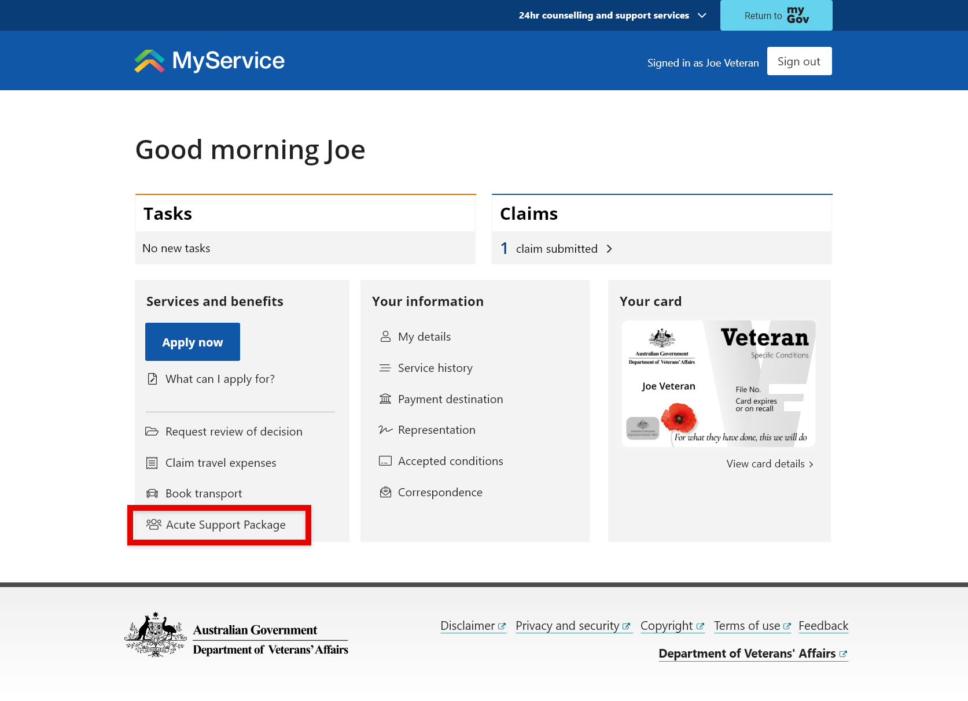Screen dimensions: 968x701
Task: Click the Sign out button
Action: 799,61
